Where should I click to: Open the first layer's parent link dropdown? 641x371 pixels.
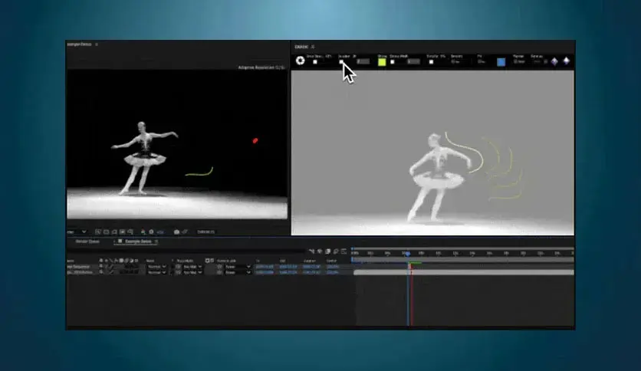coord(238,267)
